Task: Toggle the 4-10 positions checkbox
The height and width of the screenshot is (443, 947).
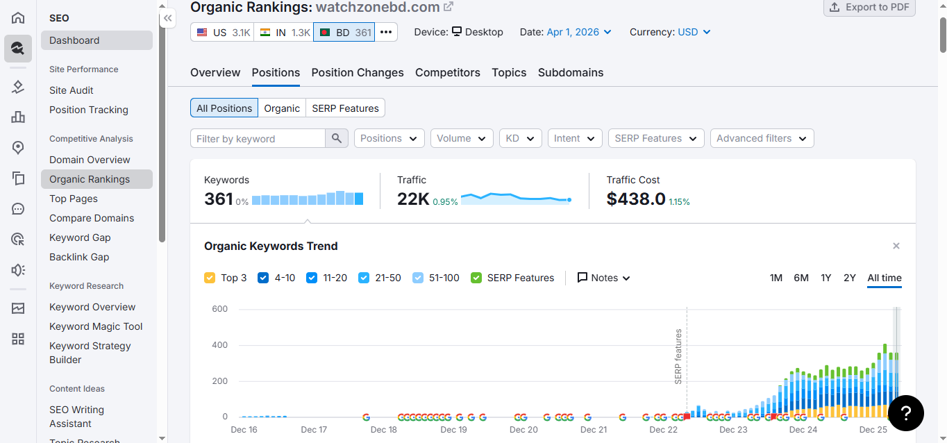Action: pos(263,278)
